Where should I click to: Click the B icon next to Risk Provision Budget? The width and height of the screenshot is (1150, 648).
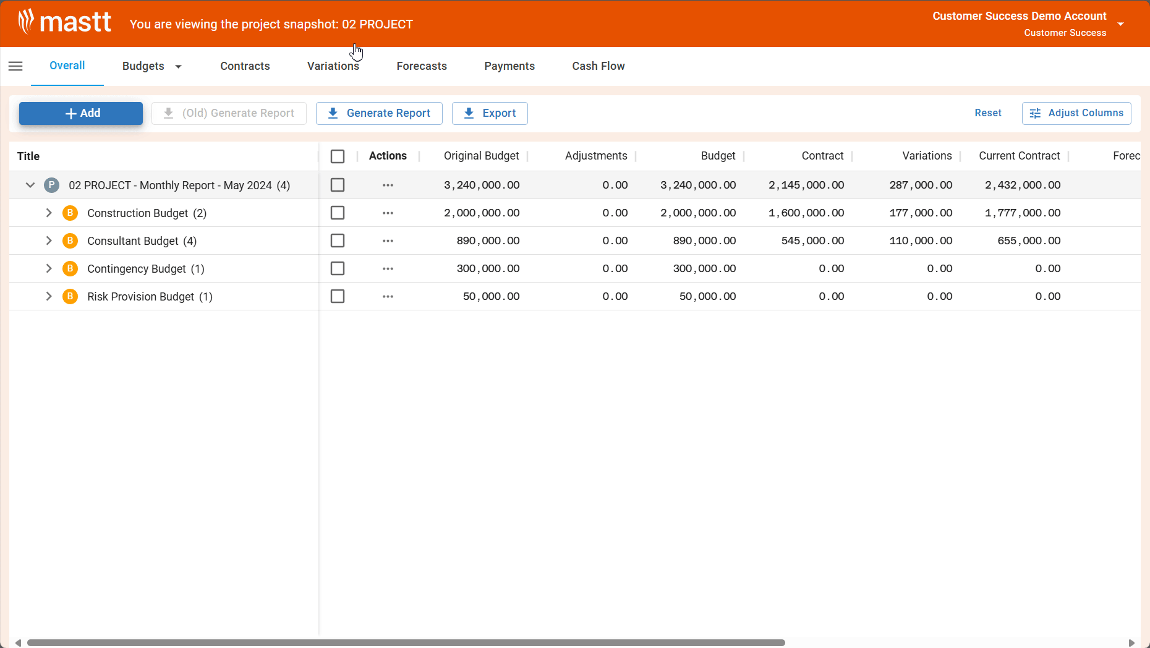(x=70, y=296)
